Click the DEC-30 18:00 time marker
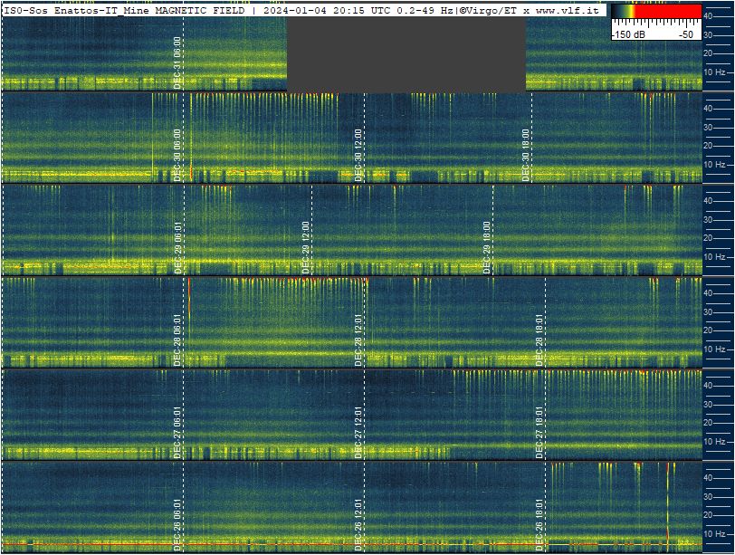 click(x=526, y=155)
